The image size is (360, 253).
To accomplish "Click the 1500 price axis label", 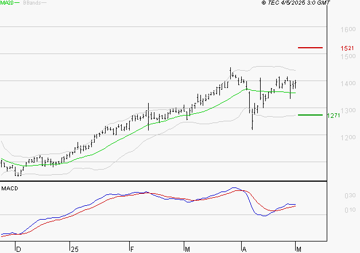I will 348,56.
